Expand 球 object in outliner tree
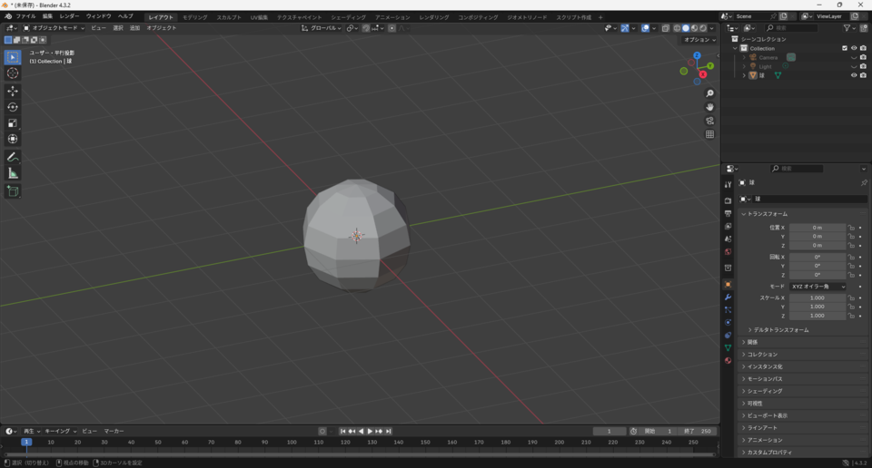The height and width of the screenshot is (468, 872). point(744,75)
